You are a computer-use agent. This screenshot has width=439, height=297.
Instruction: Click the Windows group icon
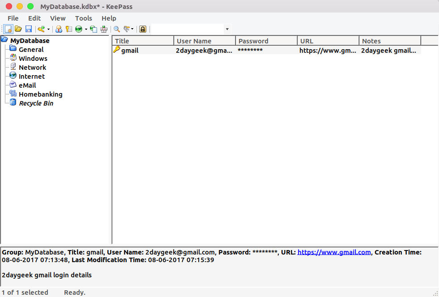13,57
